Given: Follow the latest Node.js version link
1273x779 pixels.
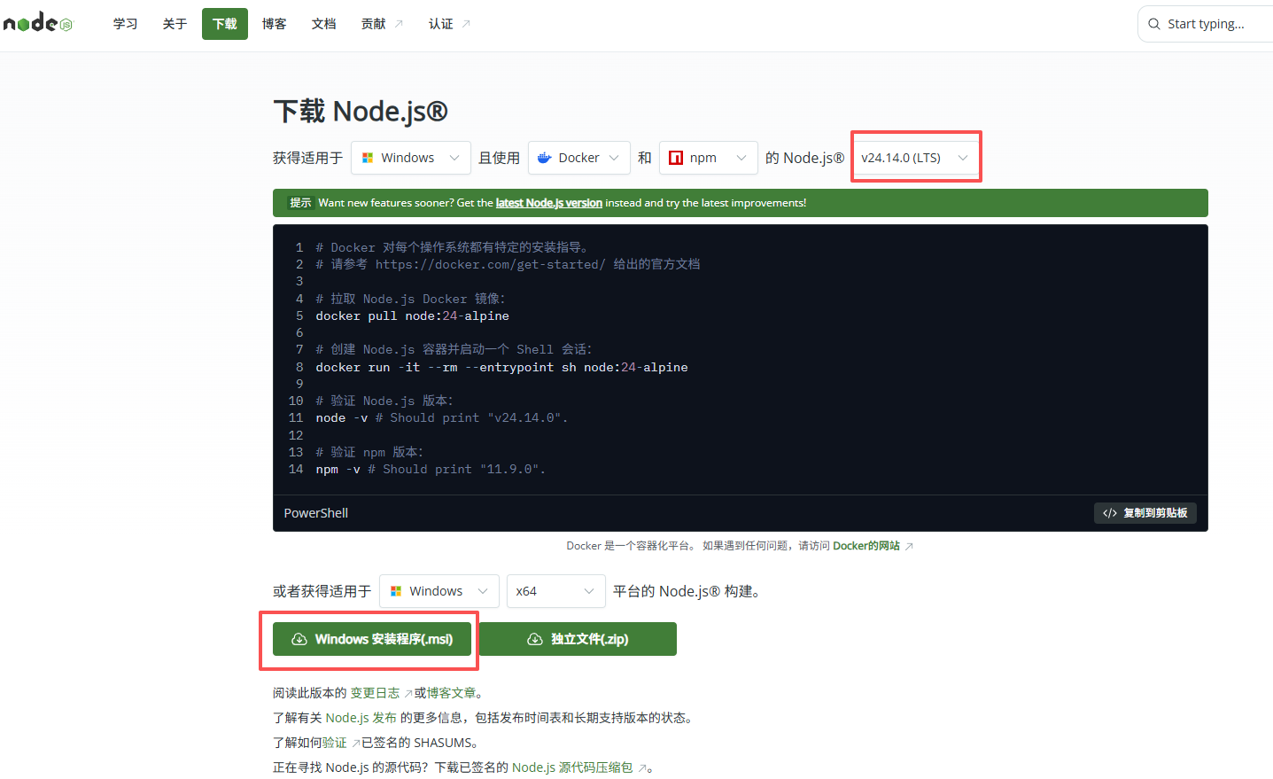Looking at the screenshot, I should coord(549,203).
